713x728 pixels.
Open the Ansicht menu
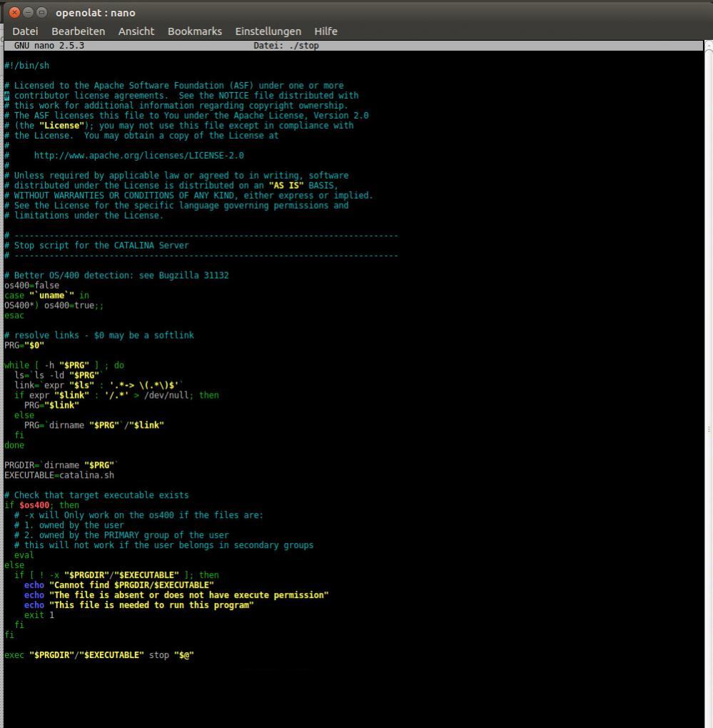click(x=136, y=31)
